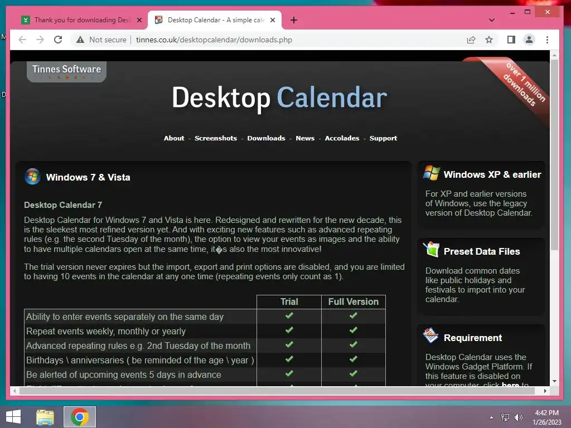Click 'Birthdays \ anniversaries' table row
Viewport: 571px width, 428px height.
pyautogui.click(x=205, y=361)
